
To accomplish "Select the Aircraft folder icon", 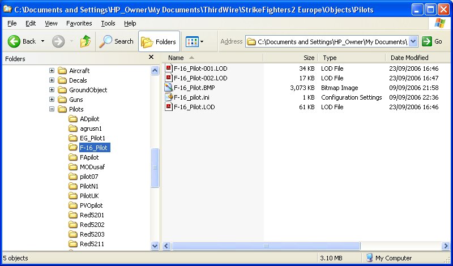I will [62, 71].
